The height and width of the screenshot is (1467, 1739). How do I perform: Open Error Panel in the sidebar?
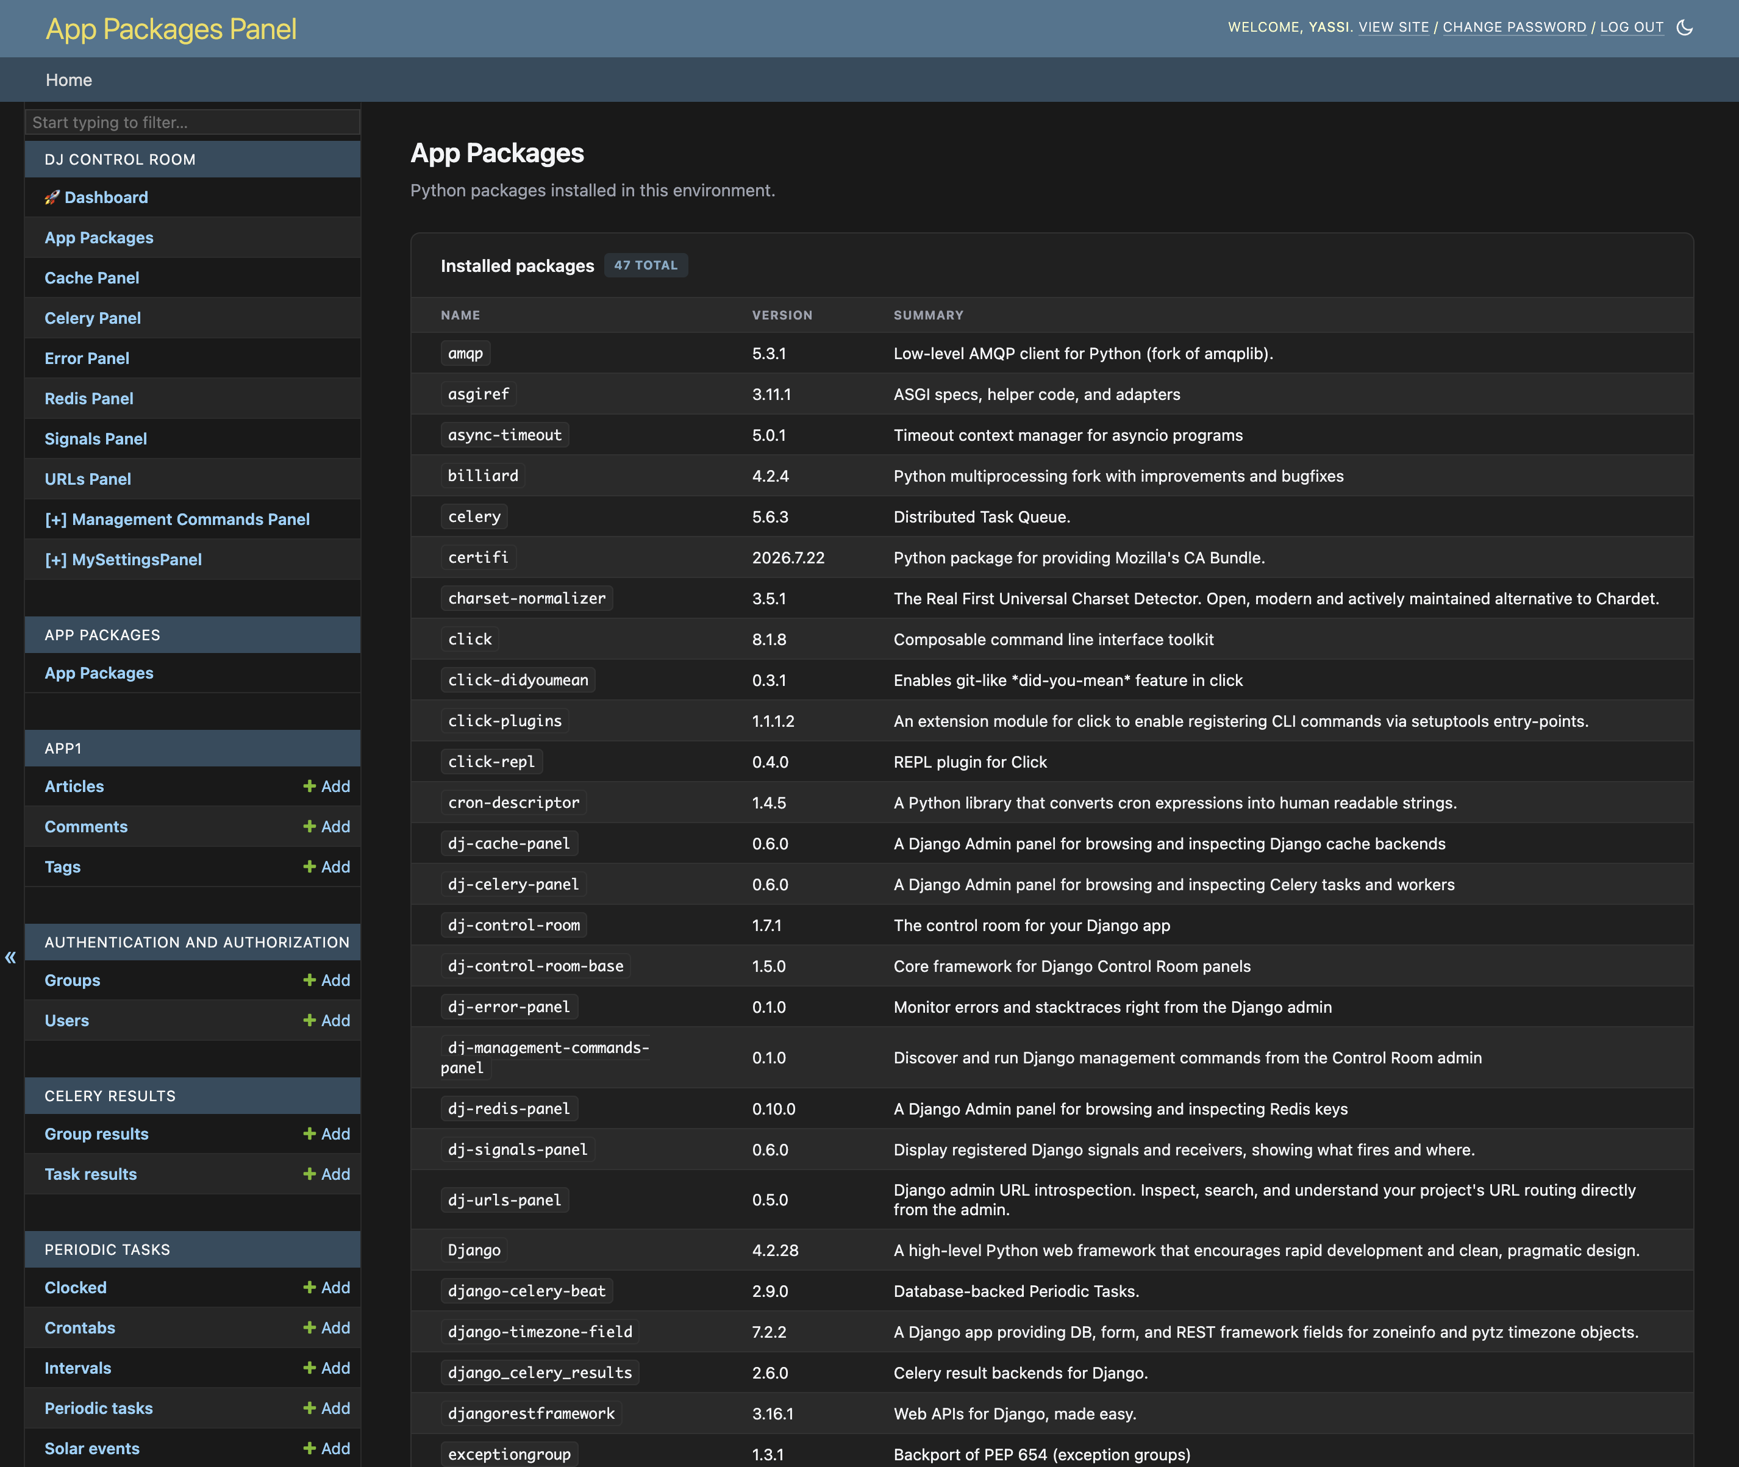coord(87,359)
